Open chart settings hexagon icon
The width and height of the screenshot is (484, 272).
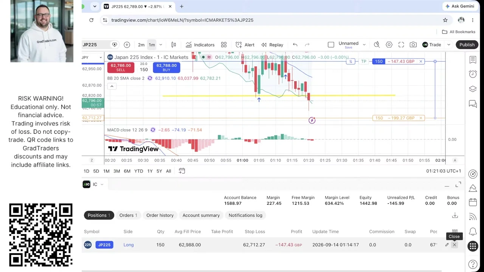point(389,45)
